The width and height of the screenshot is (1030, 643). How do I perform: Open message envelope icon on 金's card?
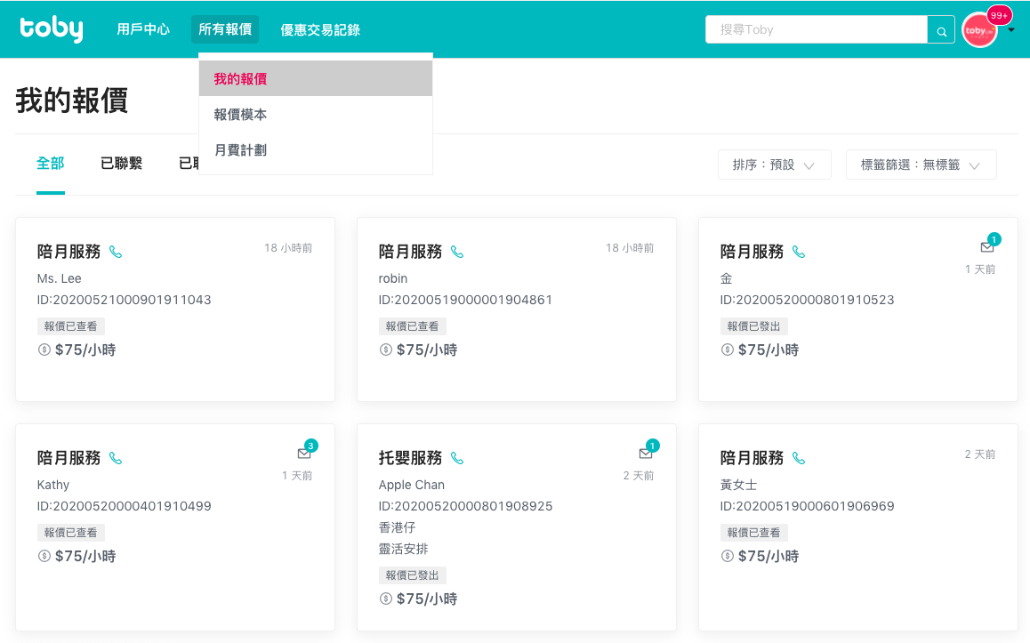click(x=987, y=247)
